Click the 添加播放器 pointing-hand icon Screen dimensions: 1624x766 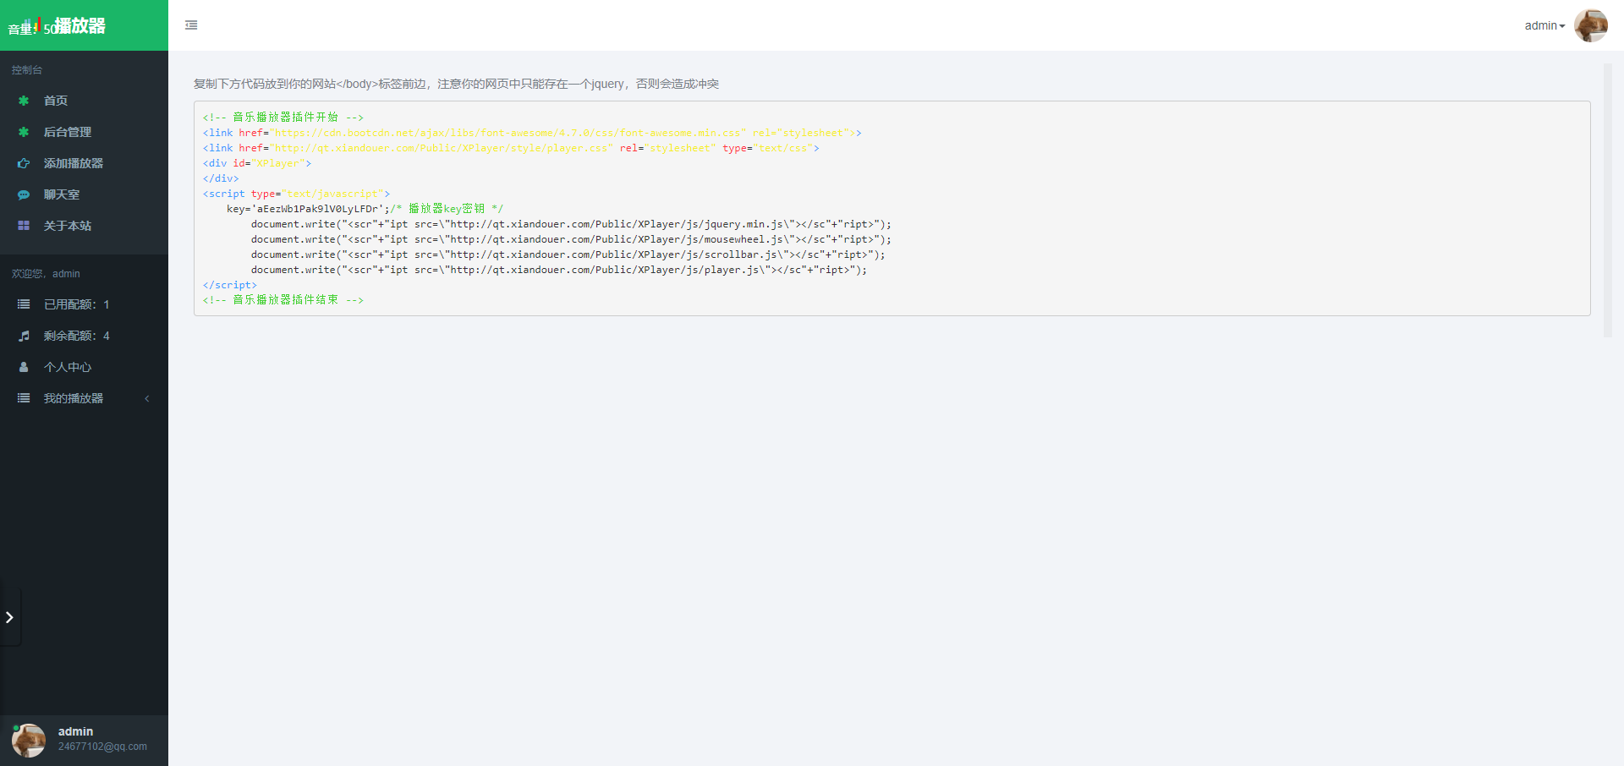24,163
